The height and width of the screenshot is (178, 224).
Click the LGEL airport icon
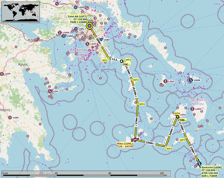[x=76, y=29]
